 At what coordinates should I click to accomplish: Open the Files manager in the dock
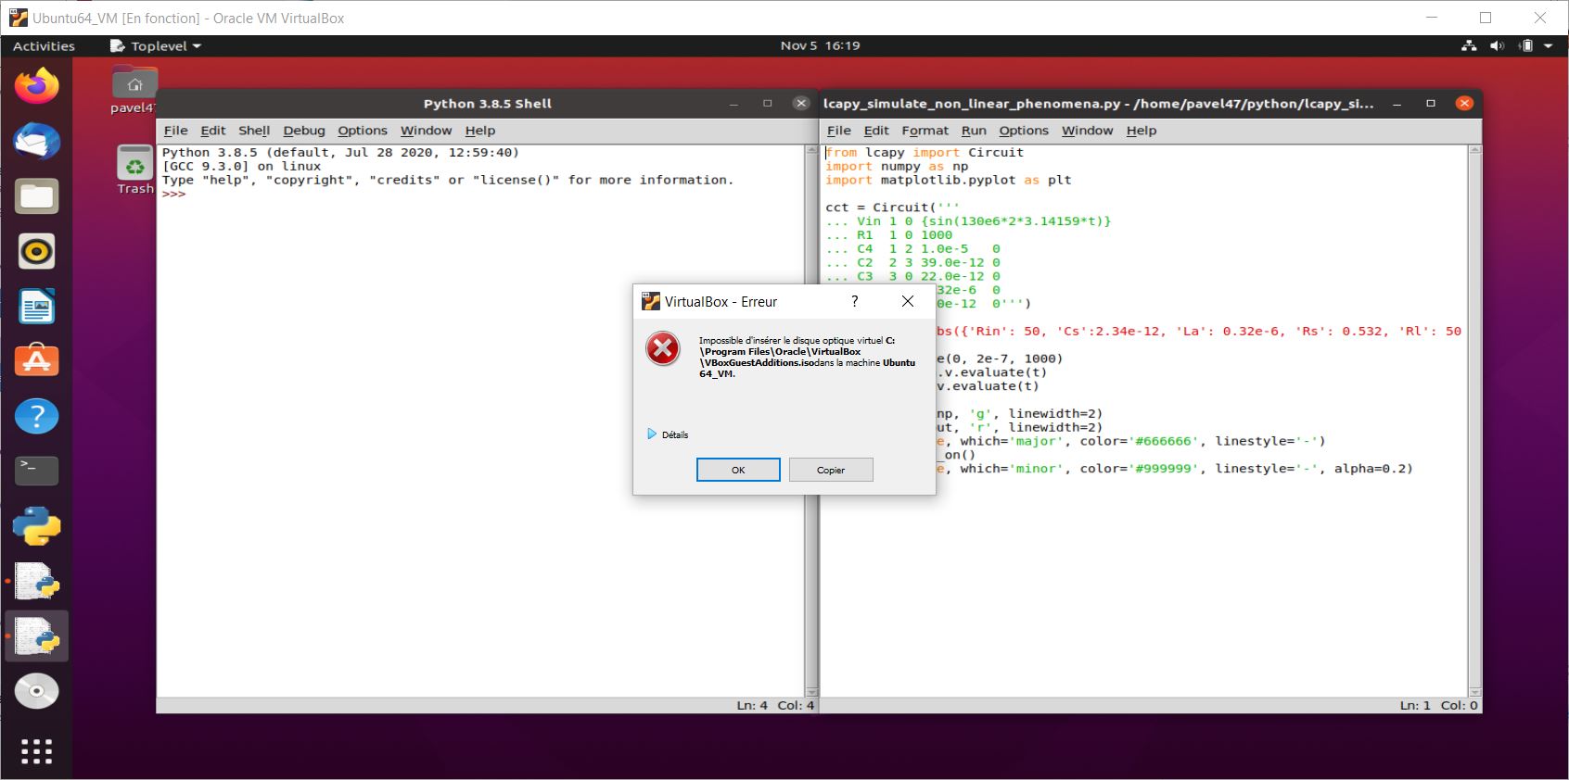click(x=36, y=196)
